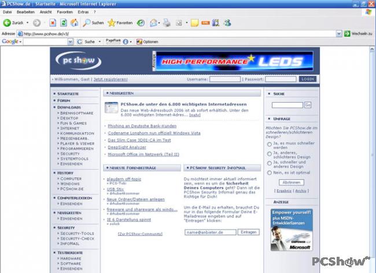
Task: Click the Wechseln zu green go arrow
Action: [x=347, y=34]
